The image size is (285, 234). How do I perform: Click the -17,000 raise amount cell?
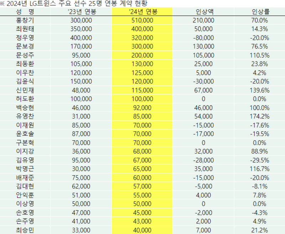click(x=203, y=134)
